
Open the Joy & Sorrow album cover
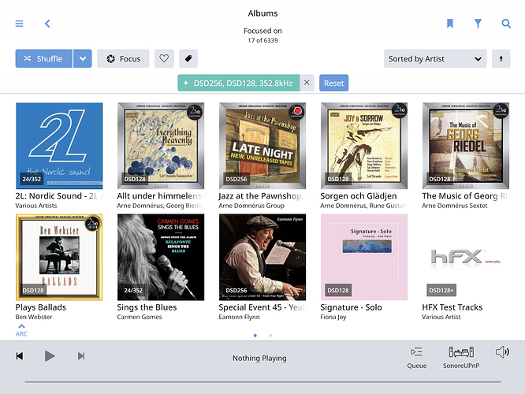click(x=364, y=146)
